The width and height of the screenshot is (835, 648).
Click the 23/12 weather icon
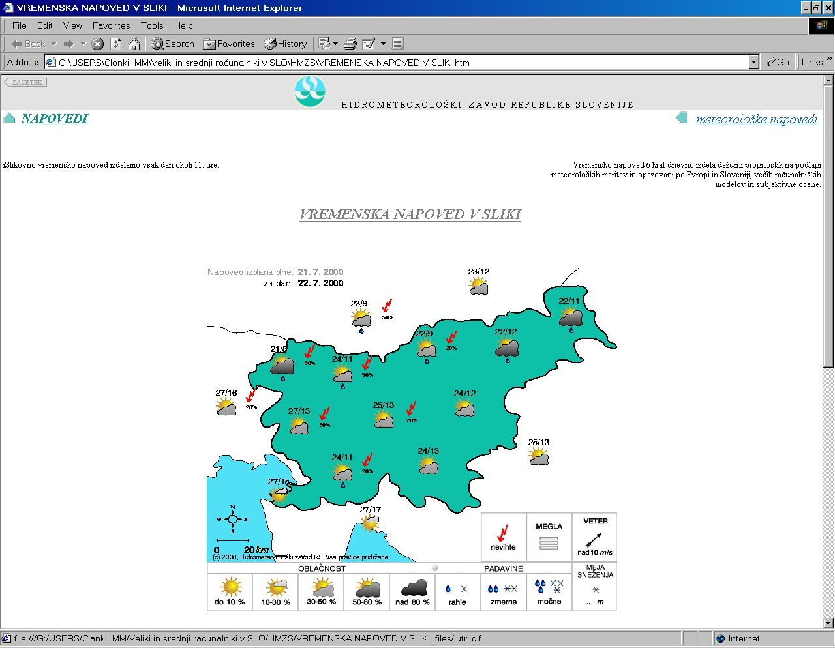tap(478, 286)
